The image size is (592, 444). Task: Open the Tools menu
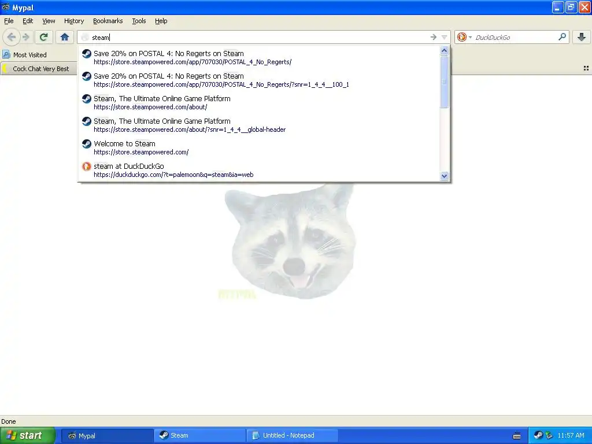pyautogui.click(x=139, y=21)
